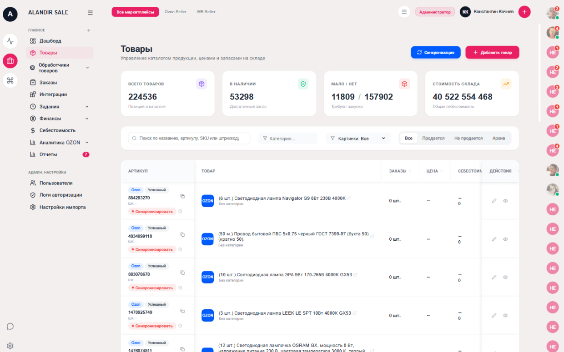This screenshot has height=352, width=564.
Task: Click the Синхронизация button
Action: point(436,52)
